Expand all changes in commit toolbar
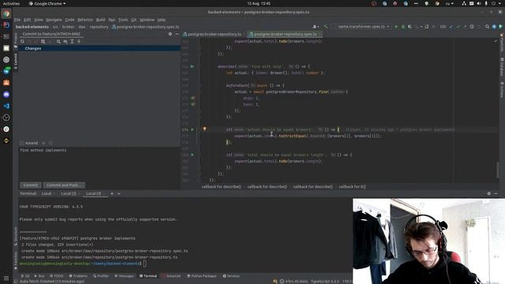This screenshot has height=284, width=505. [x=72, y=41]
